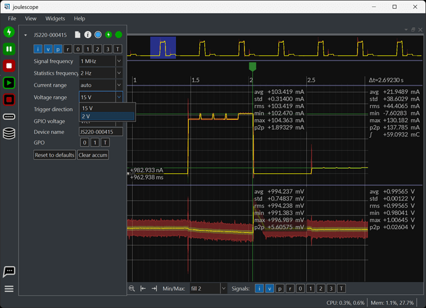Image resolution: width=426 pixels, height=308 pixels.
Task: Open the hamburger menu at sidebar bottom
Action: (x=9, y=288)
